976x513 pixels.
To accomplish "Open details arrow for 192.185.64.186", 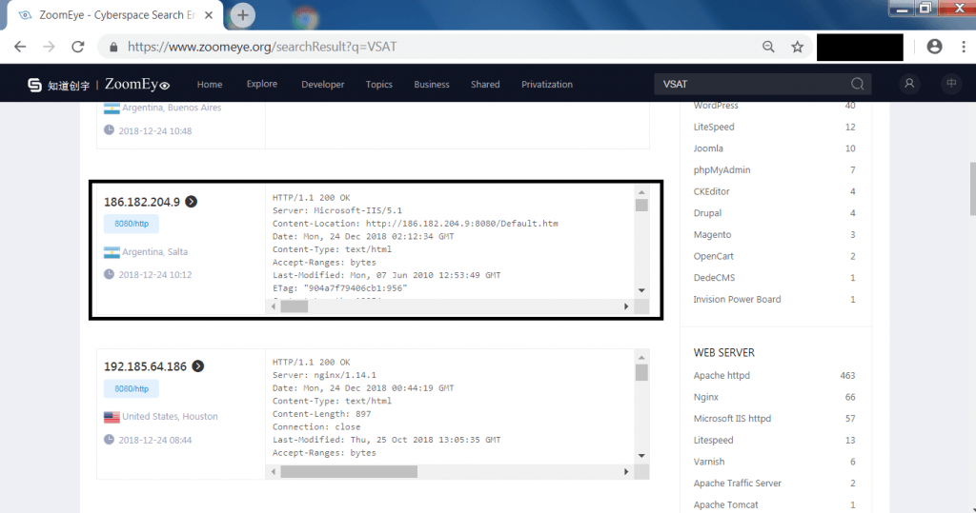I will pyautogui.click(x=198, y=366).
